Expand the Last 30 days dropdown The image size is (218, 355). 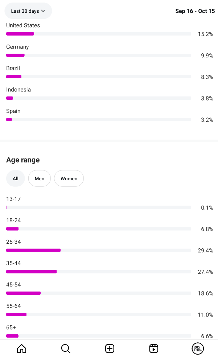click(x=28, y=11)
